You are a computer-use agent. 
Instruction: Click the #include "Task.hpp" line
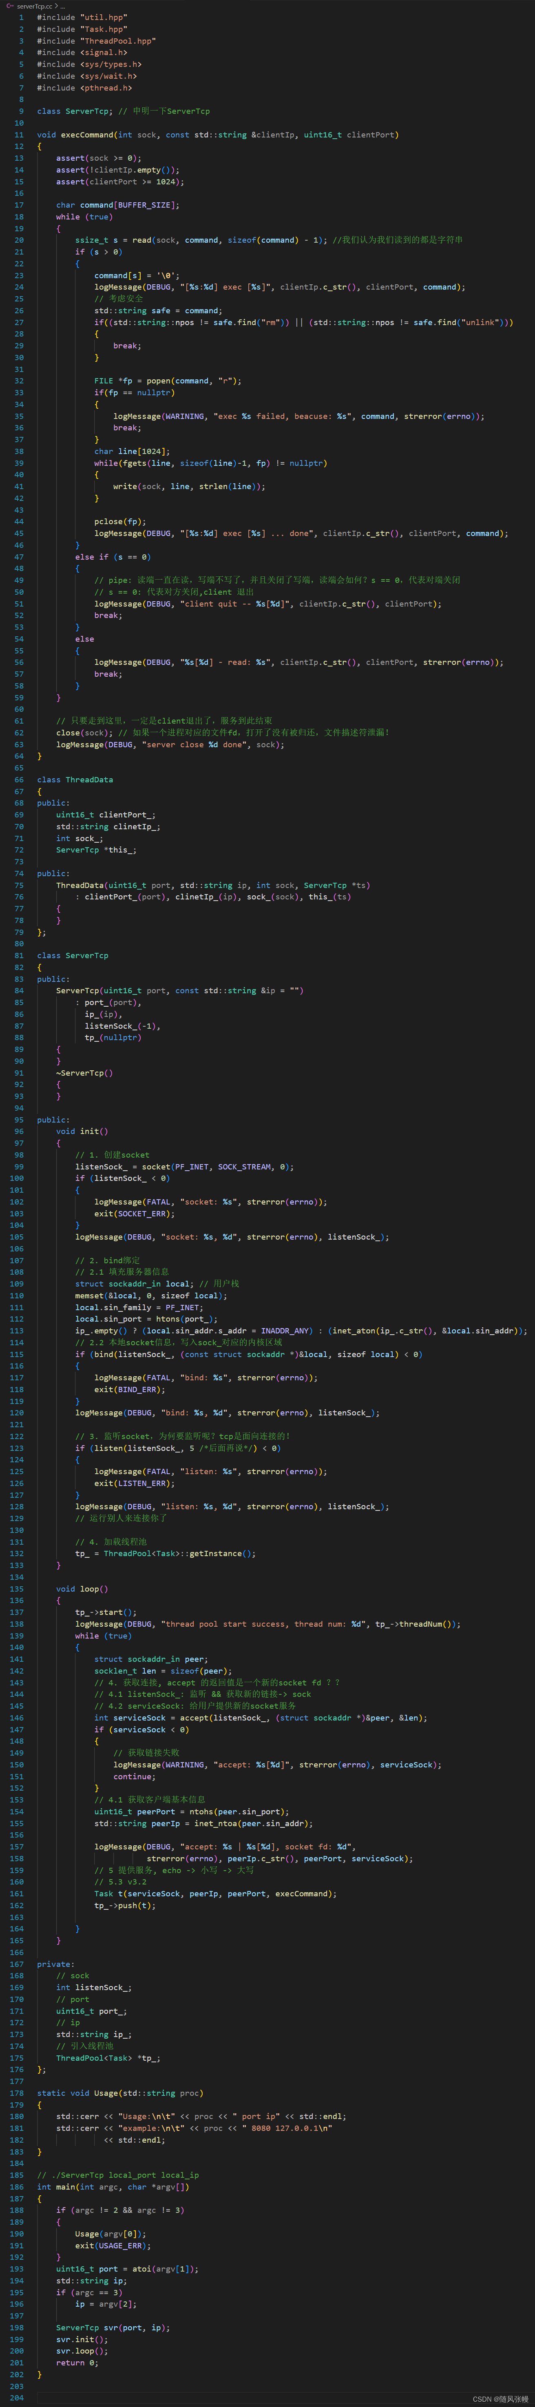tap(82, 29)
